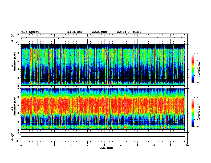Click the ch.1 spectrogram plot area

coord(103,64)
